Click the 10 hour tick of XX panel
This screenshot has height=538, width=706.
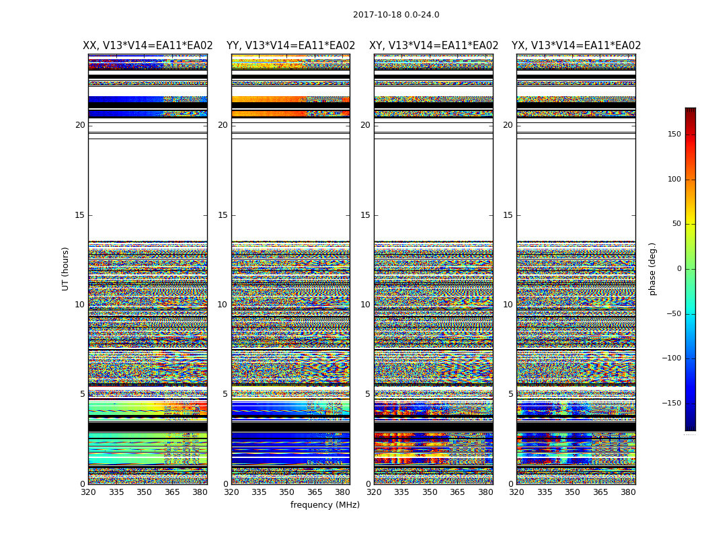pyautogui.click(x=80, y=305)
